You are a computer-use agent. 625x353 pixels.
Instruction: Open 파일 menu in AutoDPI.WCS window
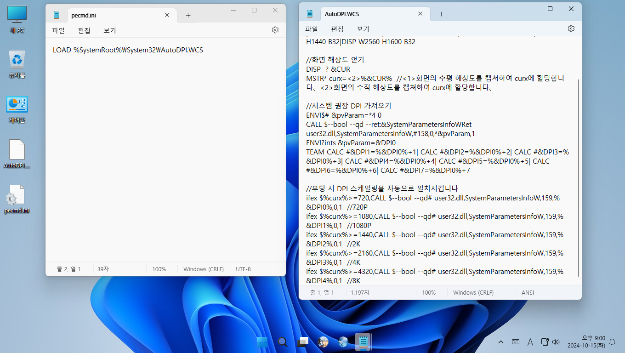(312, 29)
